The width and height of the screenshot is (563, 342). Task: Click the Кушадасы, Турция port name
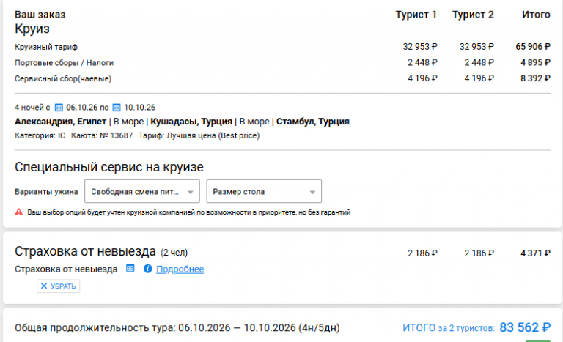(x=191, y=122)
